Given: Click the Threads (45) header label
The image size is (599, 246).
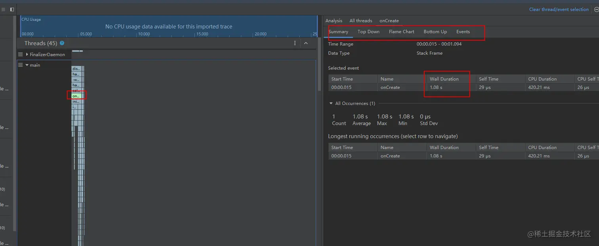Looking at the screenshot, I should 41,43.
